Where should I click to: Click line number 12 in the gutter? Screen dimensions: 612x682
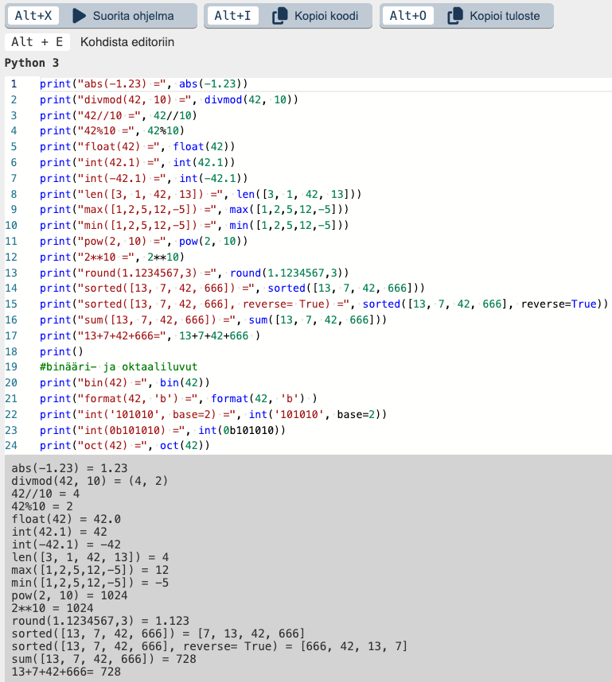[14, 256]
